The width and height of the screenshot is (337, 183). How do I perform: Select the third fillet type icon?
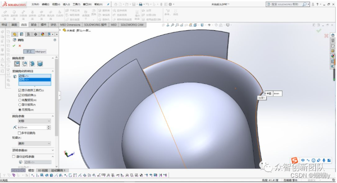(x=32, y=64)
